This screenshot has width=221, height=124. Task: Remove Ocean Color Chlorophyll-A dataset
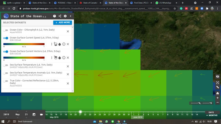(68, 31)
